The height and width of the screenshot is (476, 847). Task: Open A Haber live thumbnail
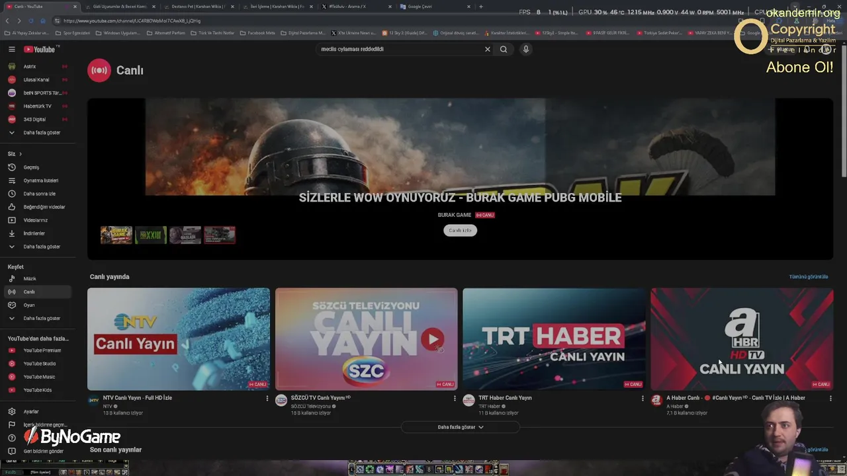742,338
